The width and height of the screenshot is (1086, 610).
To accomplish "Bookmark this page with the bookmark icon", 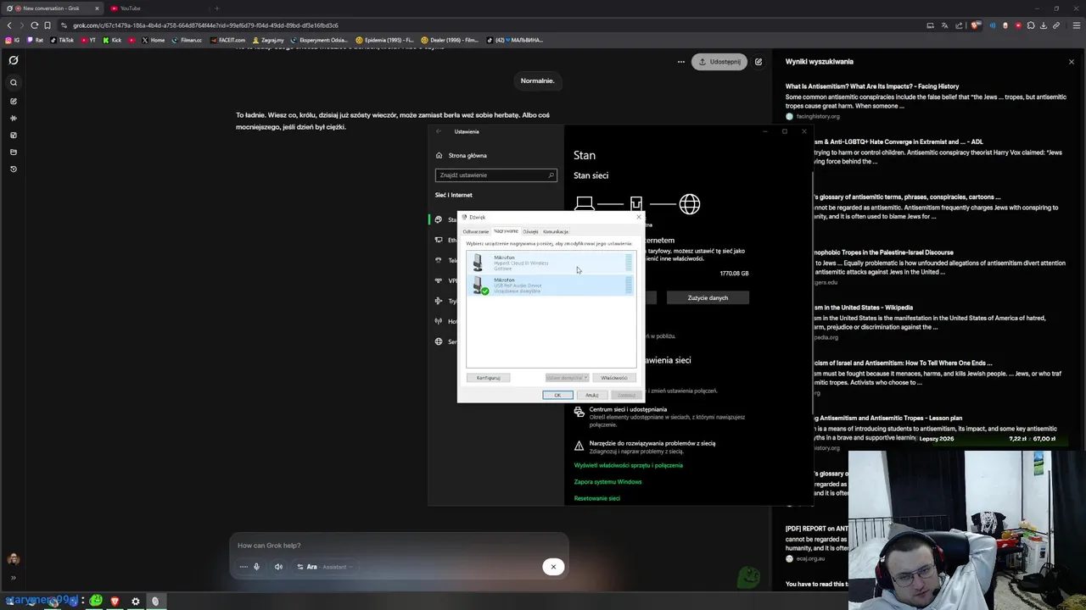I will [48, 25].
